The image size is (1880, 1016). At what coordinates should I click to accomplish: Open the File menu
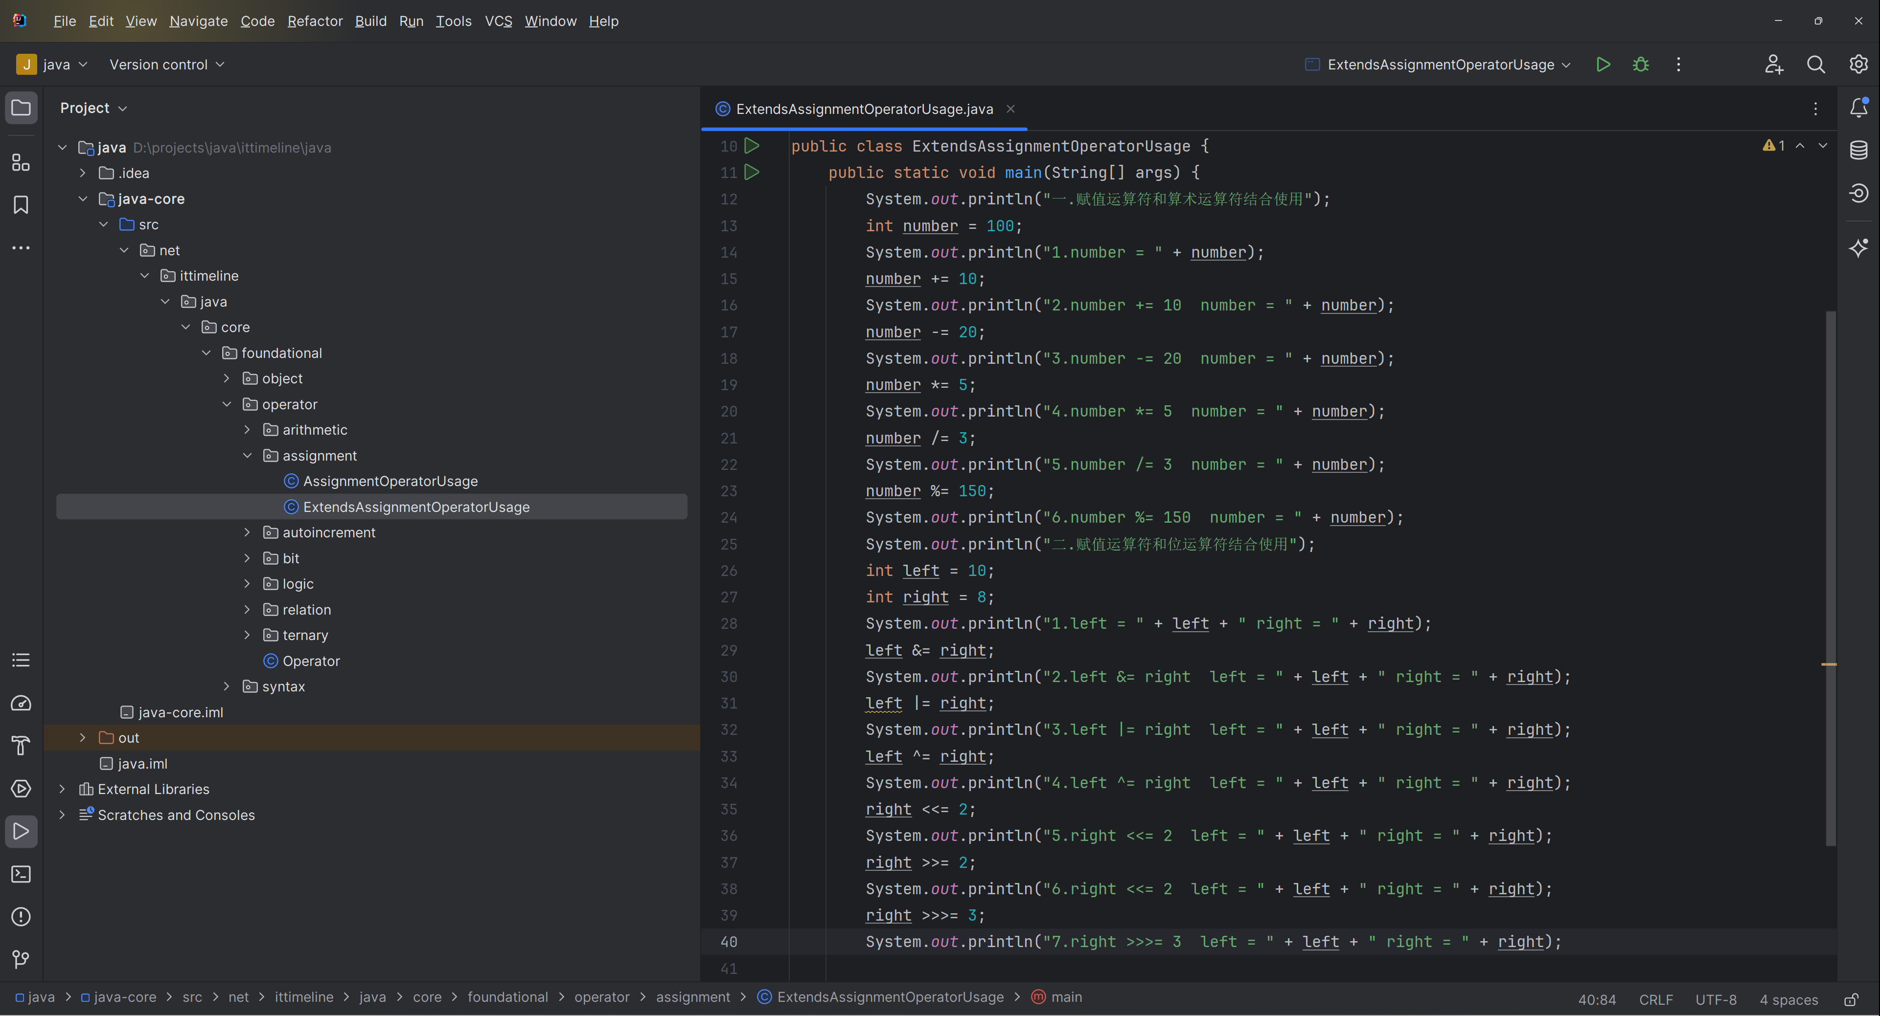tap(64, 21)
